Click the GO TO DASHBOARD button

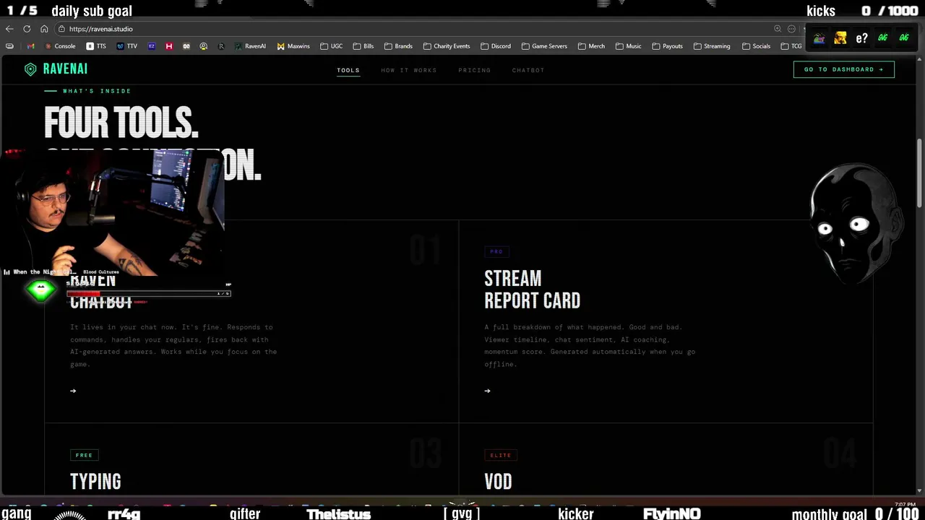click(x=843, y=69)
